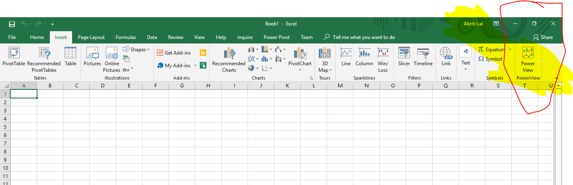
Task: Select row 5 header
Action: (x=5, y=127)
